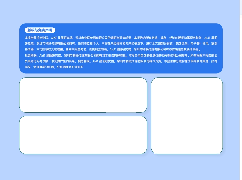The width and height of the screenshot is (242, 180).
Task: Click the line starting 和传播，不可断章取义
Action: pyautogui.click(x=113, y=50)
